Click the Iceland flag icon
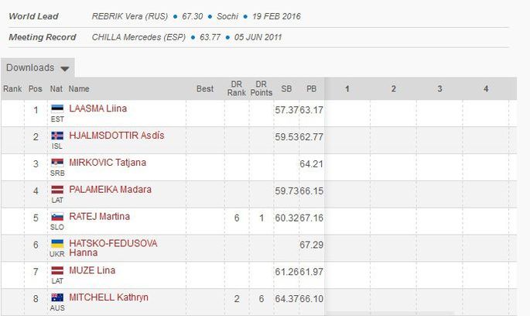Viewport: 530px width, 316px height. (x=57, y=136)
